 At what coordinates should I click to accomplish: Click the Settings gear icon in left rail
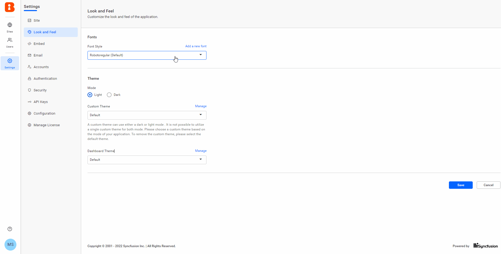tap(10, 61)
